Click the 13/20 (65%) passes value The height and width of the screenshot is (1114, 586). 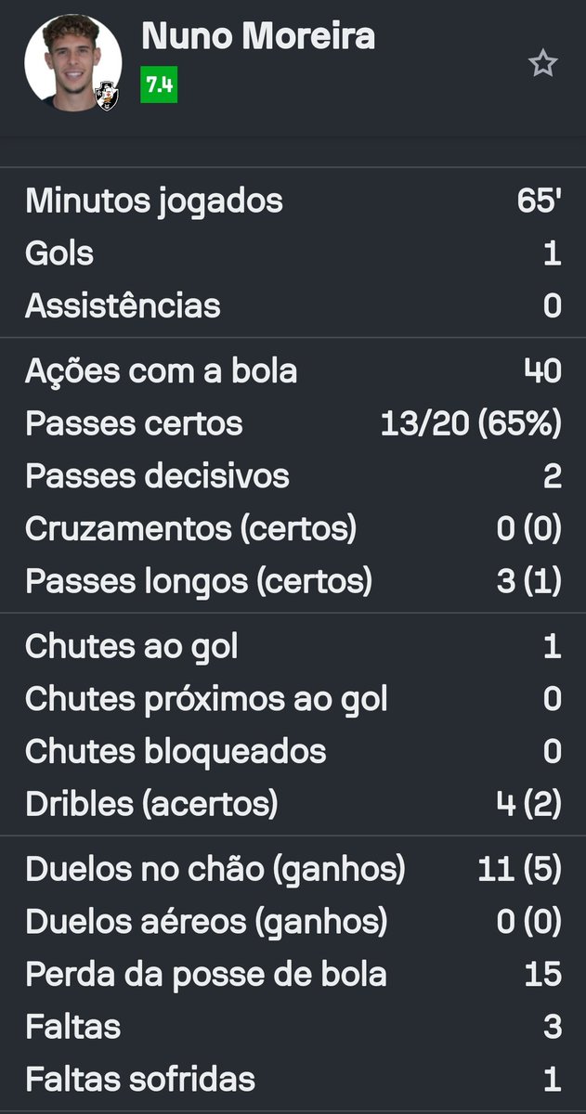point(471,424)
